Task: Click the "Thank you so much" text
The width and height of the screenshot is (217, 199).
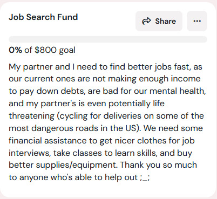Action: (x=159, y=165)
